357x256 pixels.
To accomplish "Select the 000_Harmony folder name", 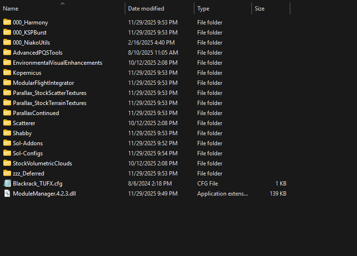I will pos(30,23).
